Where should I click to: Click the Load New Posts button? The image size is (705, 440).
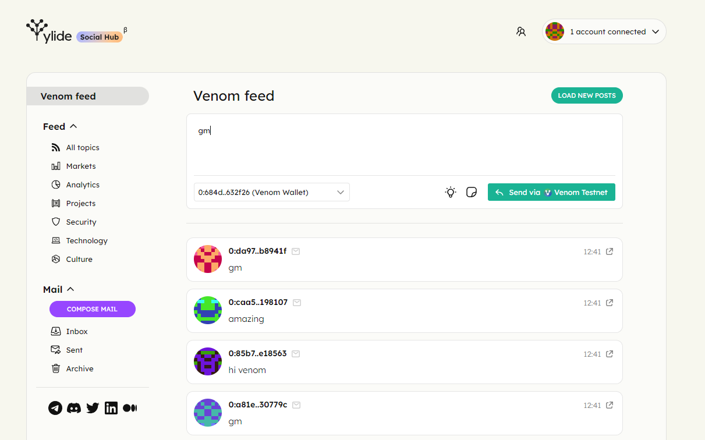(587, 95)
